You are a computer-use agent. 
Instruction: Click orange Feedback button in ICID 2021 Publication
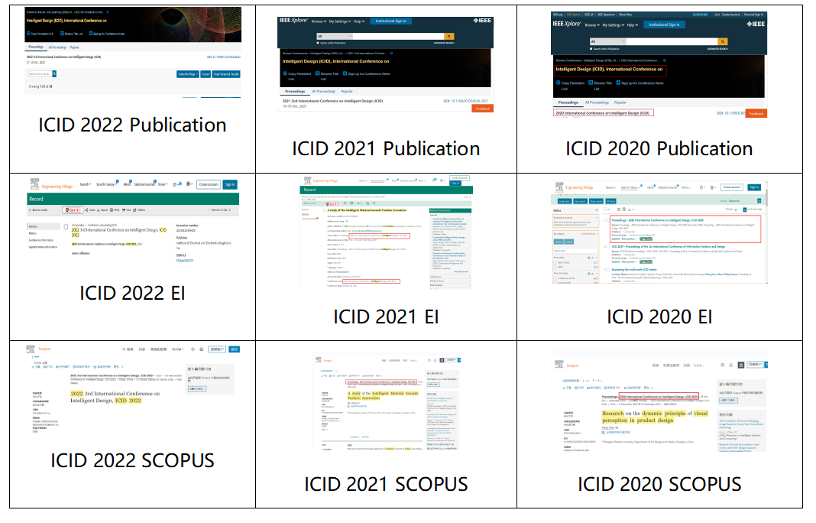pyautogui.click(x=482, y=109)
